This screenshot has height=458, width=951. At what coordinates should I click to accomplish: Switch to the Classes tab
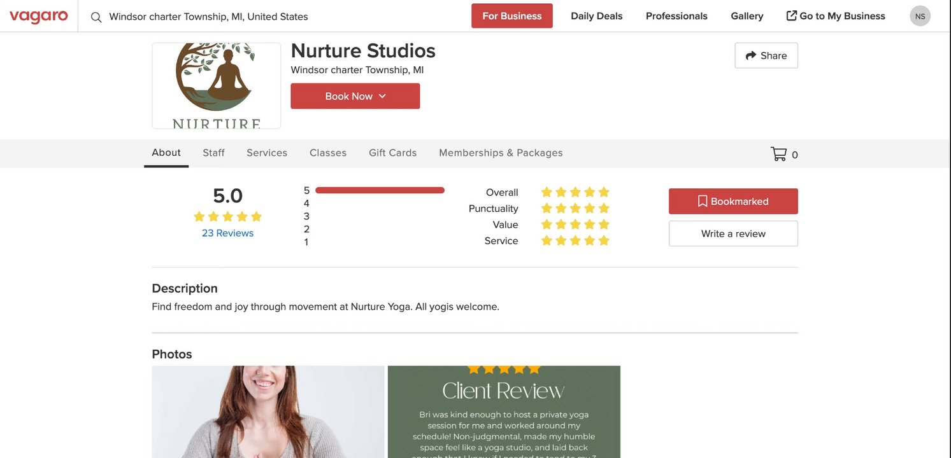click(x=328, y=153)
